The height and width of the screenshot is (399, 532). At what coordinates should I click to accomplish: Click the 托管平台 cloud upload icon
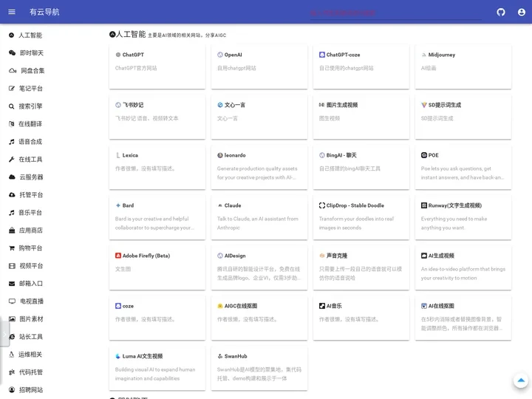click(x=12, y=195)
